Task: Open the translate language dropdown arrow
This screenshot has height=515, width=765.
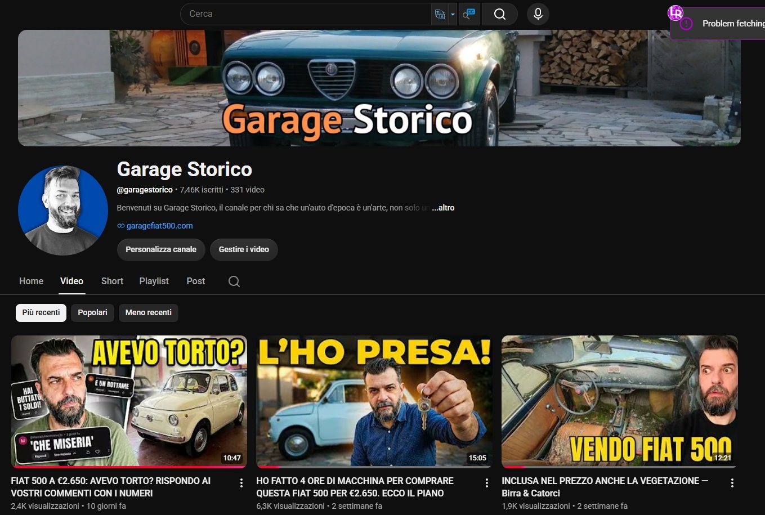Action: pos(453,15)
